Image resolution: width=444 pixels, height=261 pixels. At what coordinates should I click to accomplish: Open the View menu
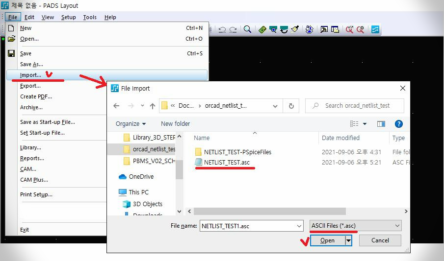(x=48, y=17)
